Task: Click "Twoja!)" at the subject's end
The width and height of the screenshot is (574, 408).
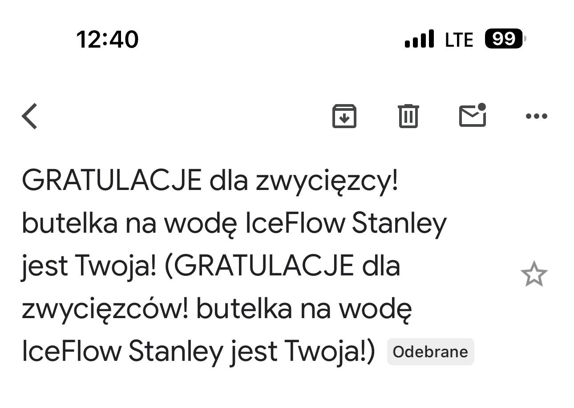Action: (x=330, y=351)
